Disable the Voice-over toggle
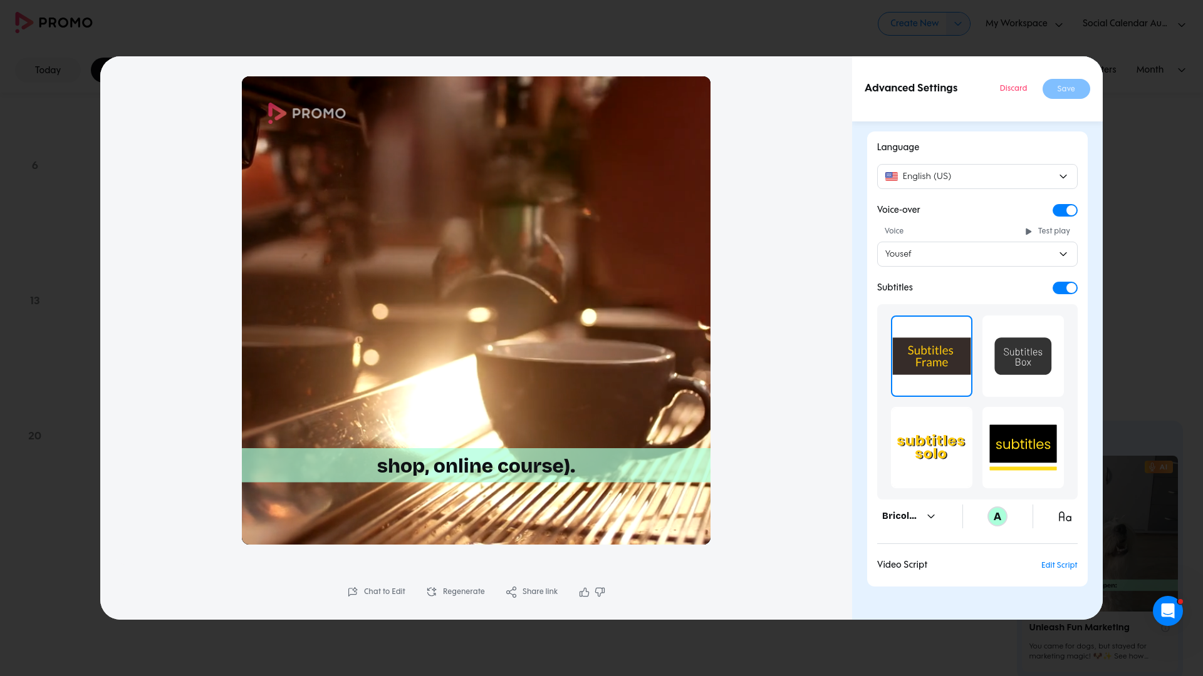 coord(1065,210)
